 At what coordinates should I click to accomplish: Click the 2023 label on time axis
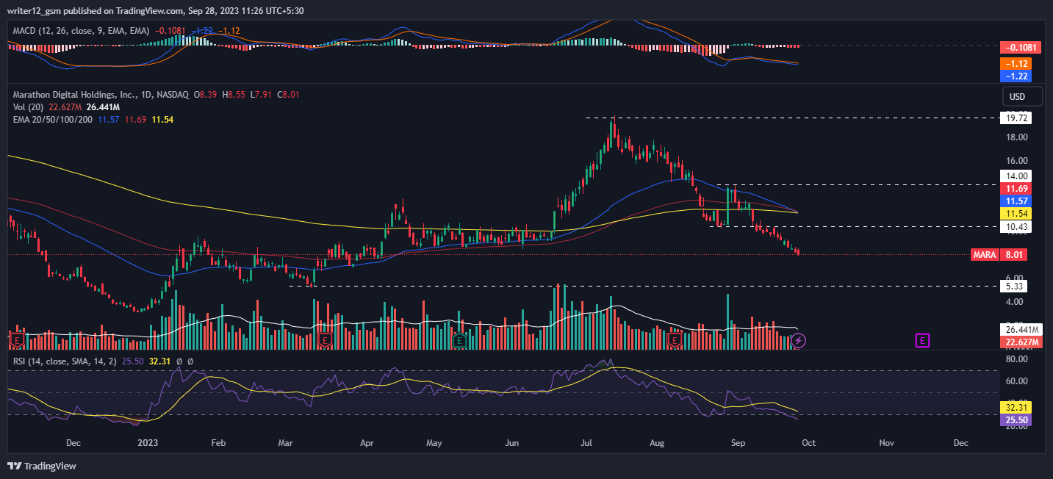pyautogui.click(x=149, y=443)
